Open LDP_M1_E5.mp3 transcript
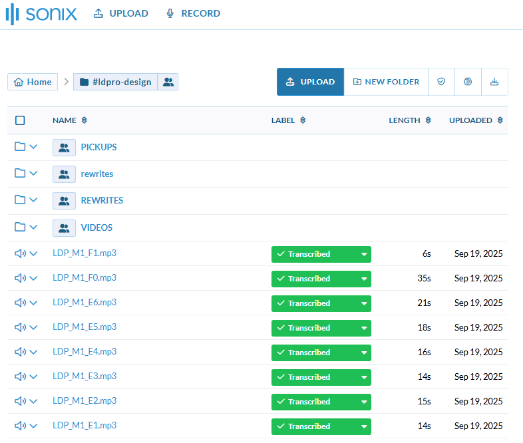This screenshot has width=523, height=443. tap(85, 327)
